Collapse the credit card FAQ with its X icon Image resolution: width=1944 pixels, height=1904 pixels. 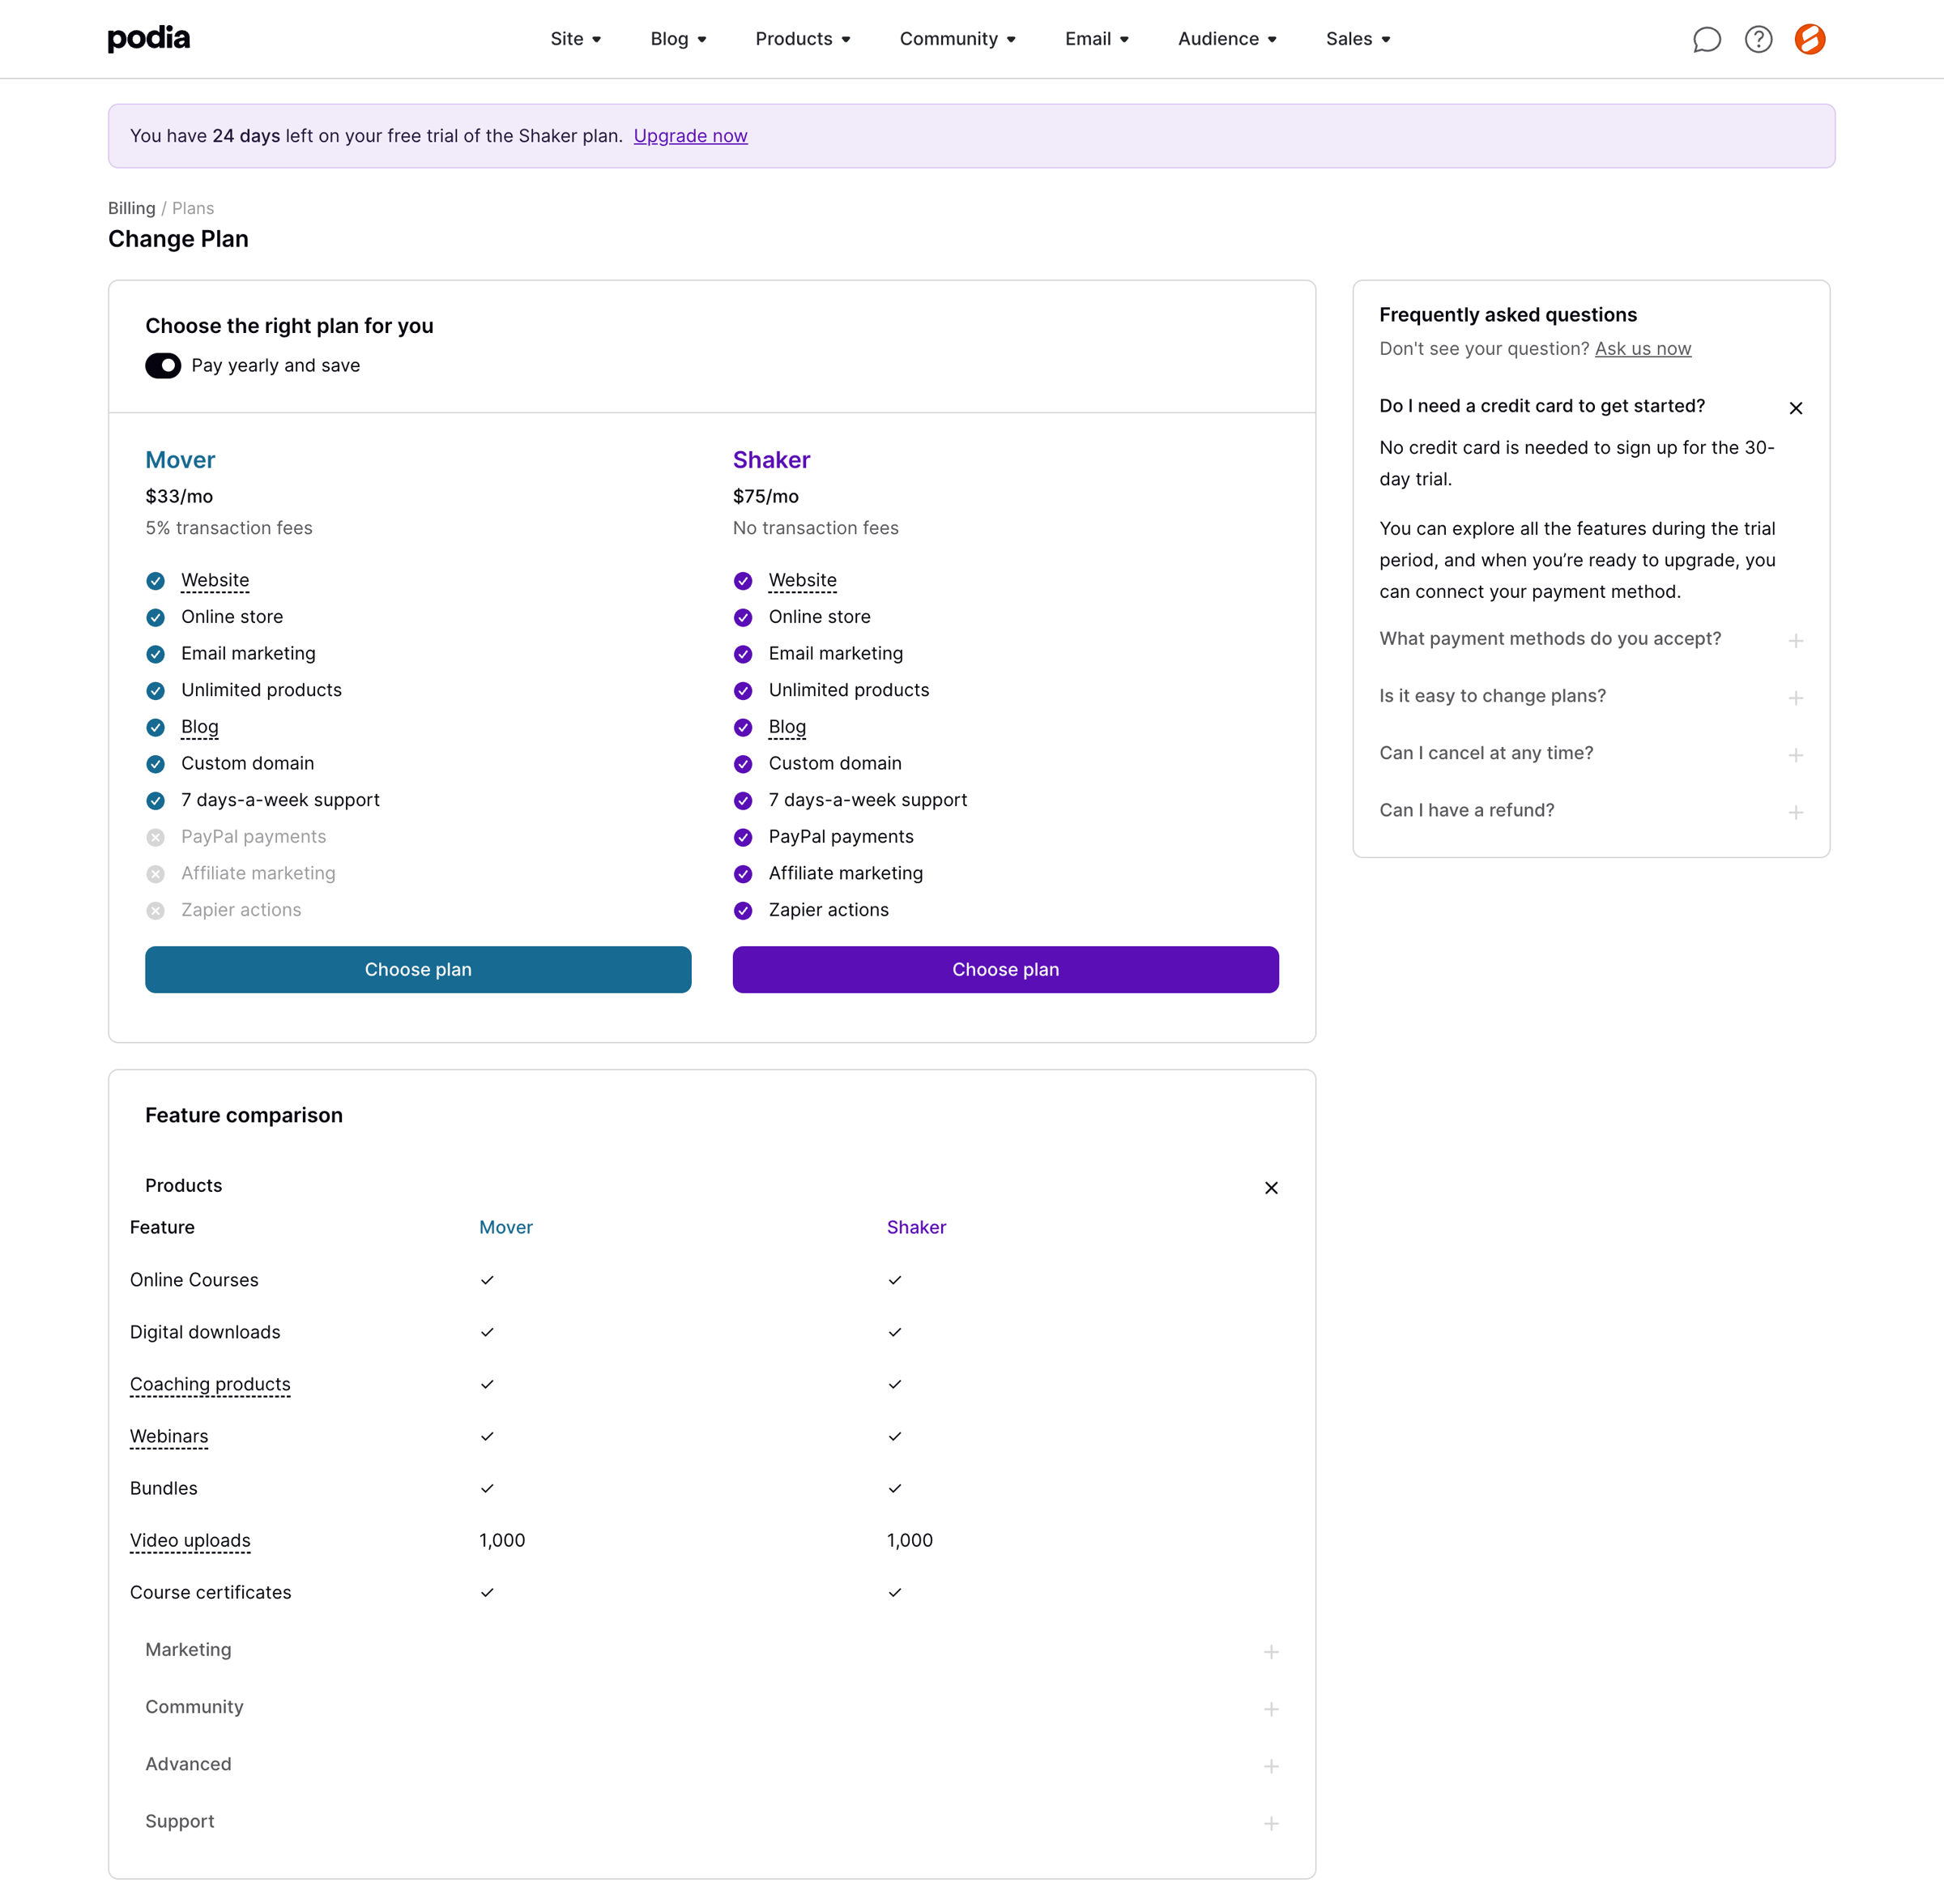point(1796,408)
